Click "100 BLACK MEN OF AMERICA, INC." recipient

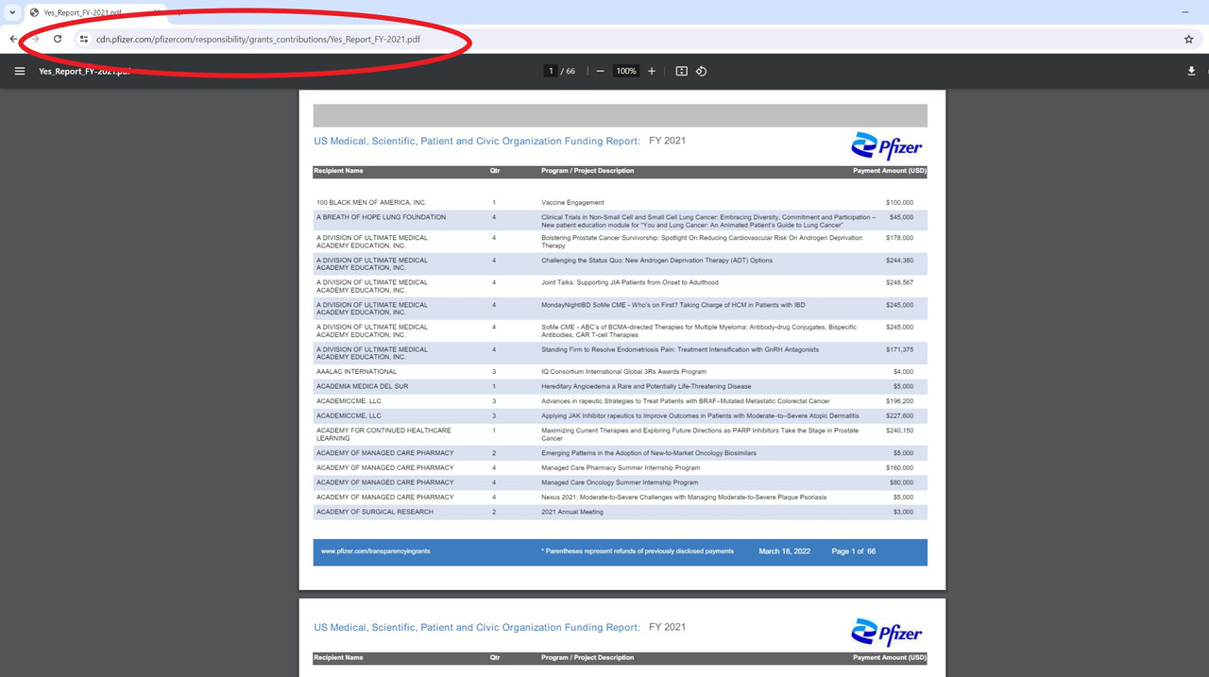[x=371, y=203]
